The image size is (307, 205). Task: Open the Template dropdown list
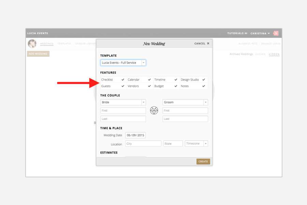[144, 63]
